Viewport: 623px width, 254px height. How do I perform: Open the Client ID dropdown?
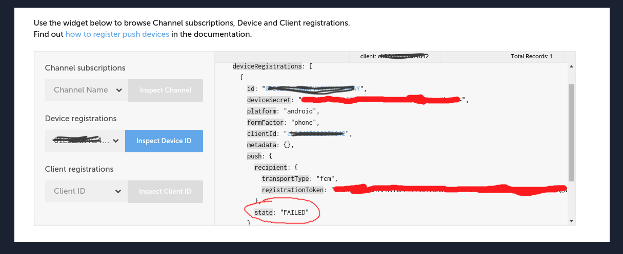click(87, 191)
